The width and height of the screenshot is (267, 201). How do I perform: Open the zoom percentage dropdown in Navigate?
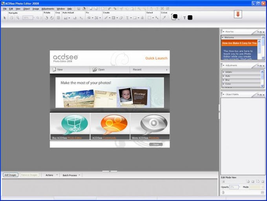(33, 18)
